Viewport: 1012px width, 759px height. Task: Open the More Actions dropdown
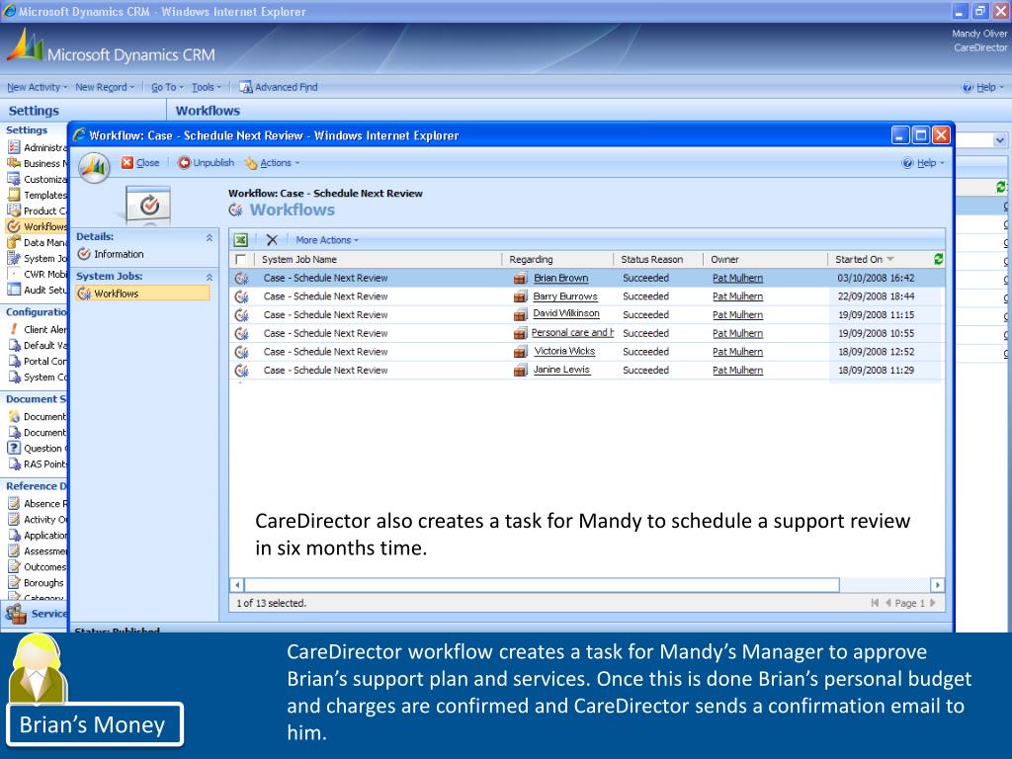coord(326,240)
